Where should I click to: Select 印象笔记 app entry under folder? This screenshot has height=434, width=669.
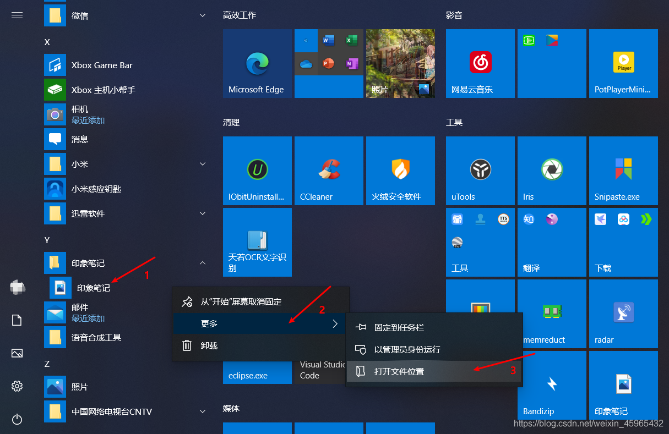click(110, 288)
